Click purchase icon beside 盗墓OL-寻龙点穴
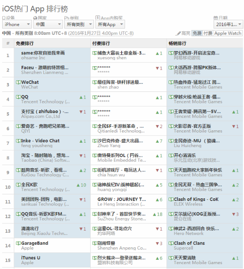This screenshot has width=244, height=269. click(x=95, y=229)
